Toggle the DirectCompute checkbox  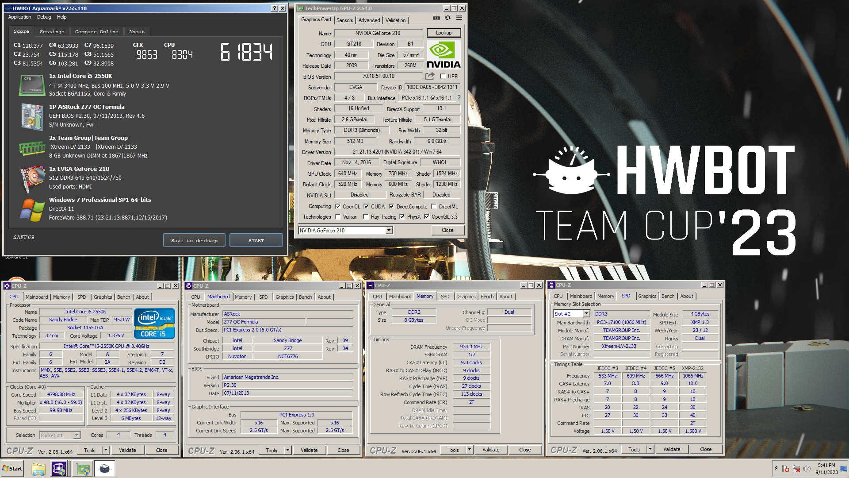(x=391, y=206)
